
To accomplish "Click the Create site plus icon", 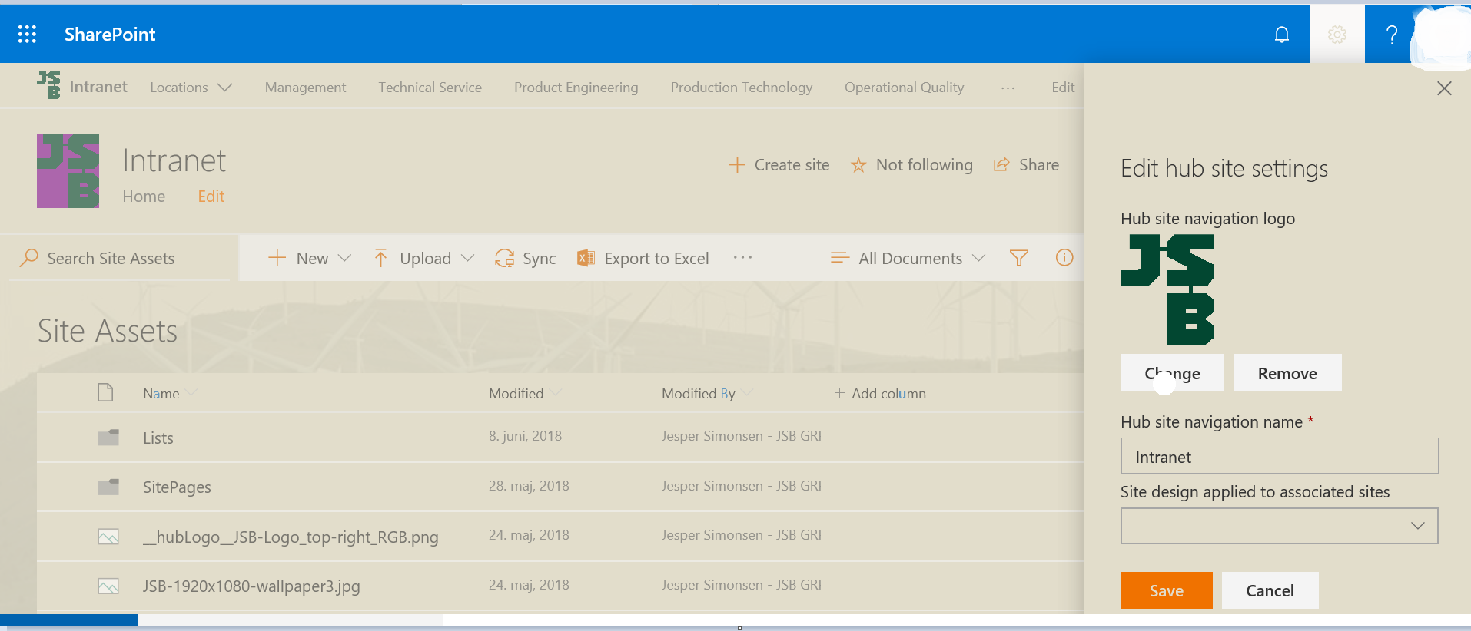I will [737, 165].
